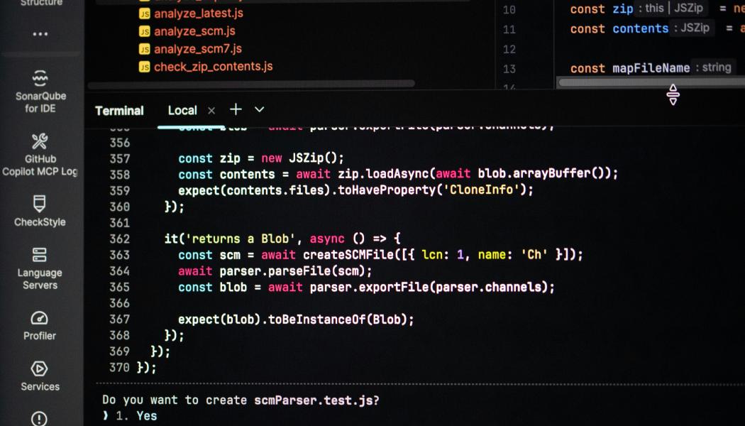Close the Local terminal tab
Screen dimensions: 745x426
click(x=211, y=111)
